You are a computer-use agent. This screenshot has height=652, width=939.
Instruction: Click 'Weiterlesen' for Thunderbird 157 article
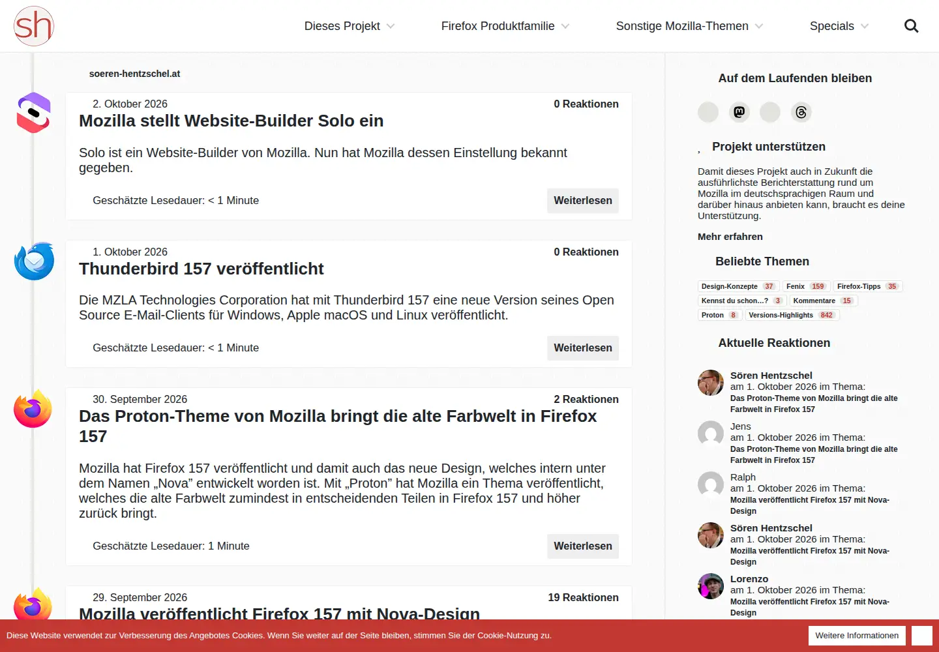click(583, 348)
